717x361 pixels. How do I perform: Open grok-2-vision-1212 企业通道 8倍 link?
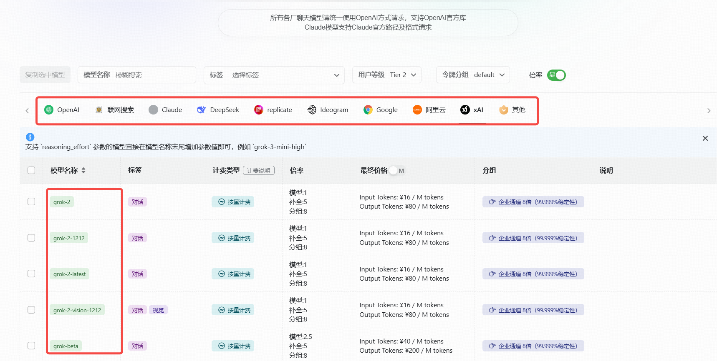pos(533,310)
